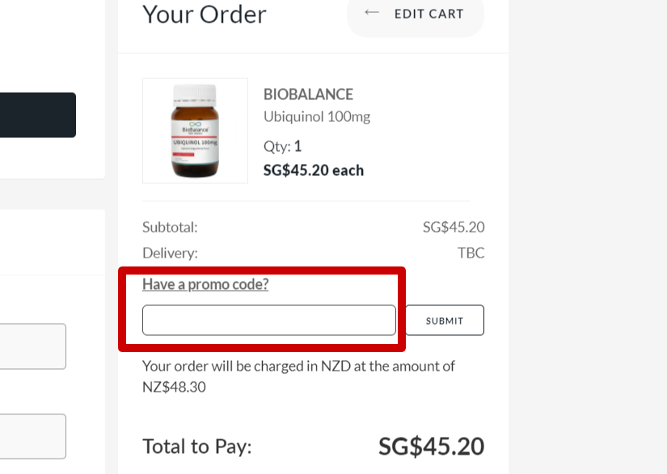Click the SG$45.20 each price
This screenshot has width=667, height=474.
point(314,170)
